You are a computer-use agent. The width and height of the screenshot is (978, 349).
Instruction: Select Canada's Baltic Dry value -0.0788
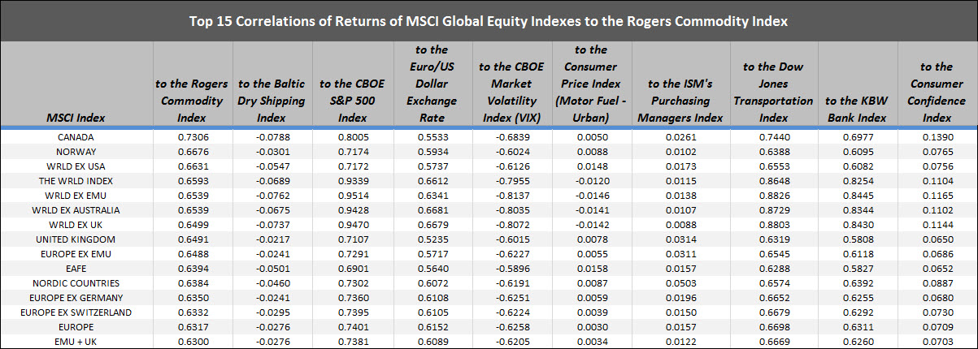[272, 137]
